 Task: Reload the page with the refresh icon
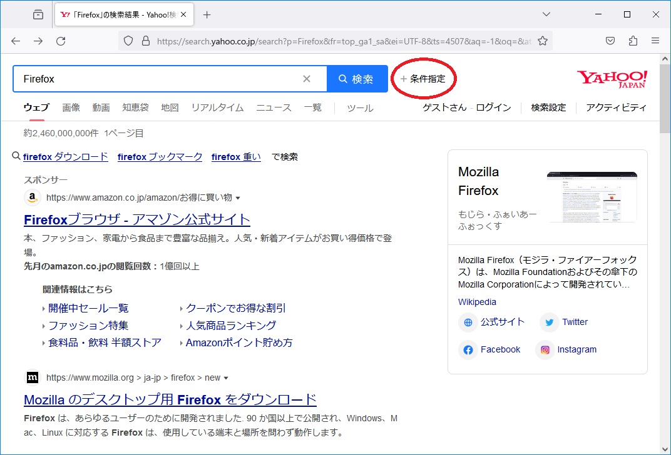tap(61, 41)
